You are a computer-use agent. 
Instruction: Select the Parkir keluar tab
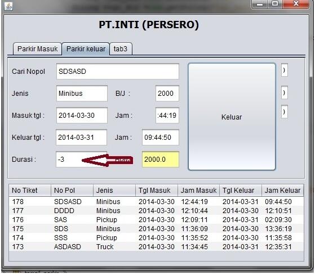[86, 49]
